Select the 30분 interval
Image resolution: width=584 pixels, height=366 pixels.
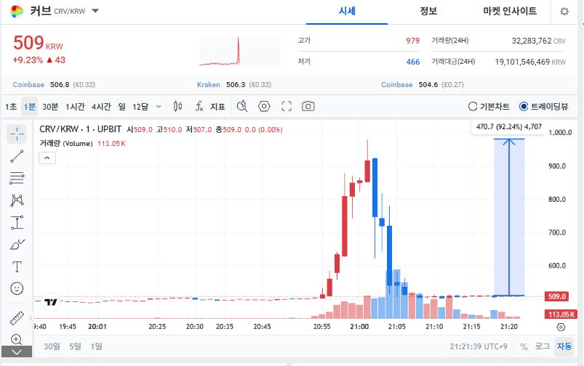pos(50,107)
